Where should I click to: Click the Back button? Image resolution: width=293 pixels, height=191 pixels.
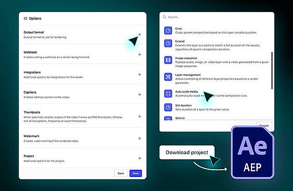coord(121,173)
